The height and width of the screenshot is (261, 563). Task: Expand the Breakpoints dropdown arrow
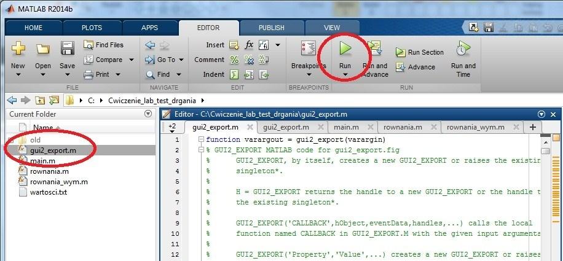[x=309, y=74]
